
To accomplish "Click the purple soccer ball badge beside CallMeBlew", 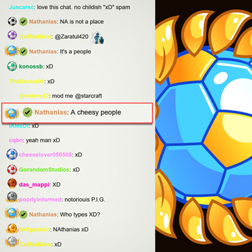I will 12,35.
